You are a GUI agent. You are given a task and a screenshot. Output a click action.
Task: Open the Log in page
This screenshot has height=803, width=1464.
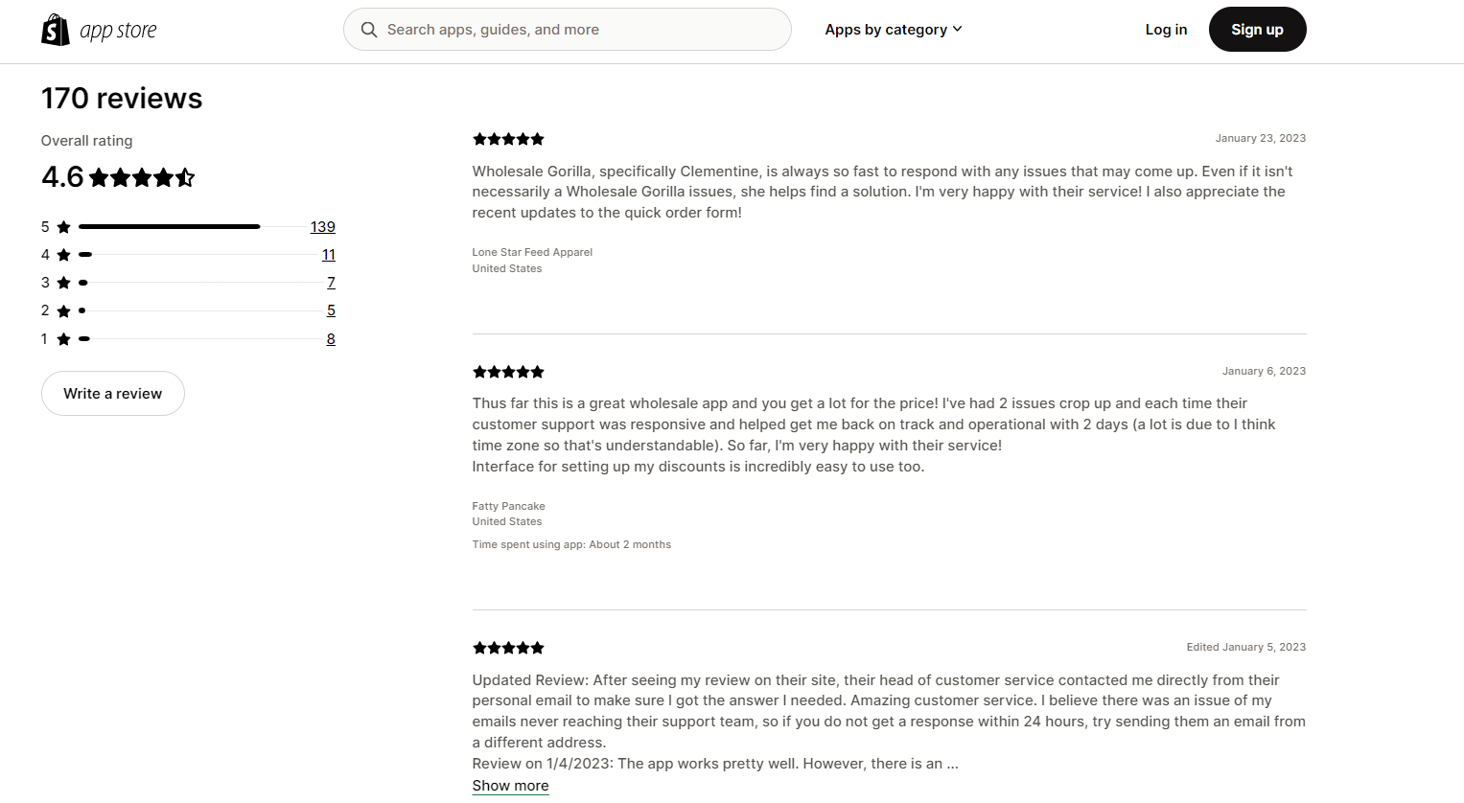click(1166, 30)
